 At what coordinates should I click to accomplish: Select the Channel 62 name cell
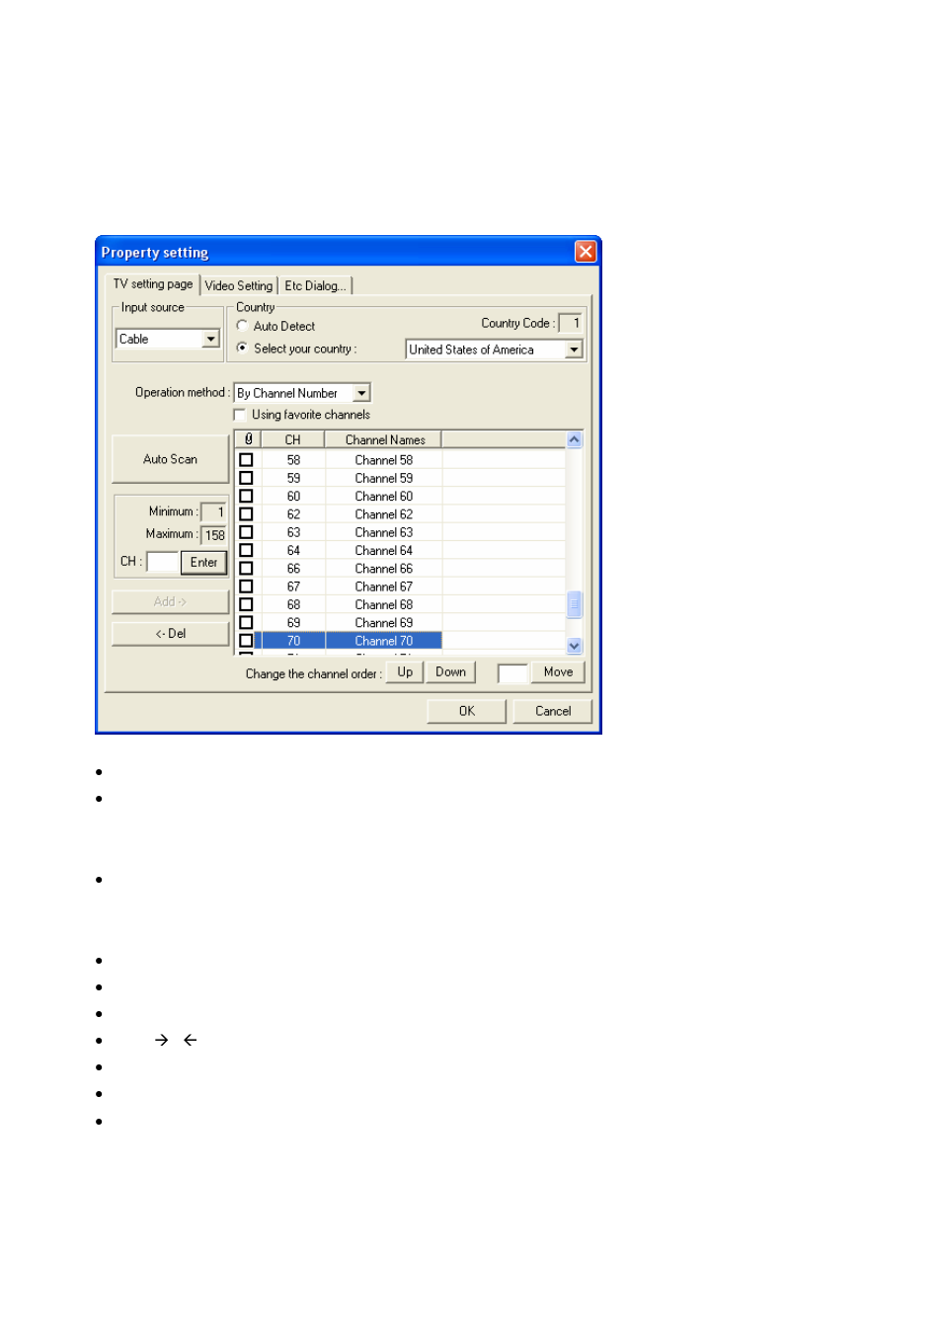(384, 514)
